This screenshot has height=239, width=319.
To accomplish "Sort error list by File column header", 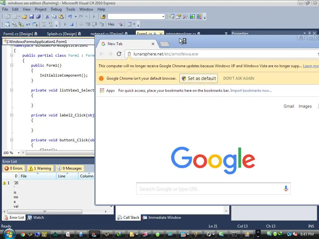I will [x=38, y=176].
